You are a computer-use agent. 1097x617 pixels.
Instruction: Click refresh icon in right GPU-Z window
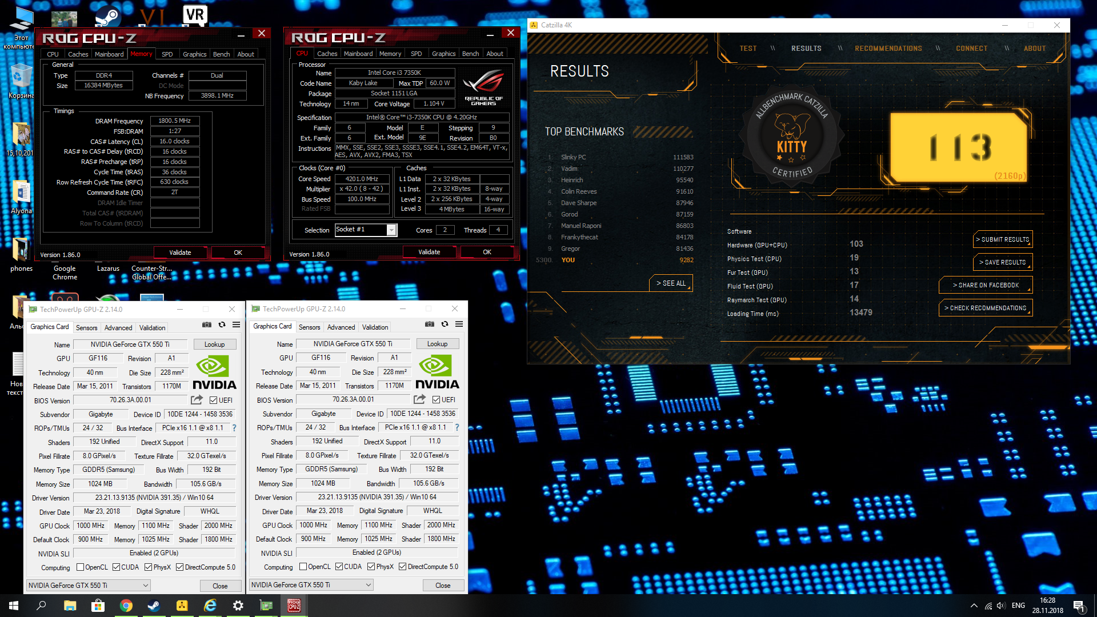click(x=445, y=324)
